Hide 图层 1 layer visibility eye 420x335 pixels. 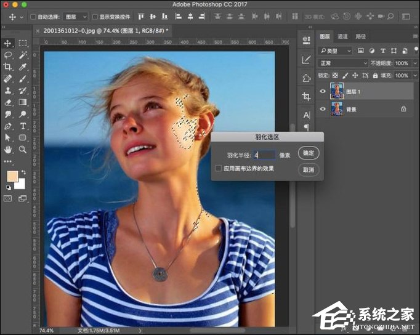(323, 91)
